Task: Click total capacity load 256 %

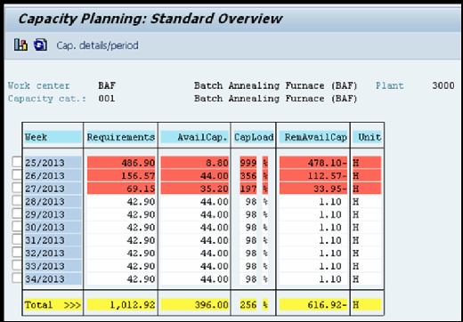Action: 254,304
